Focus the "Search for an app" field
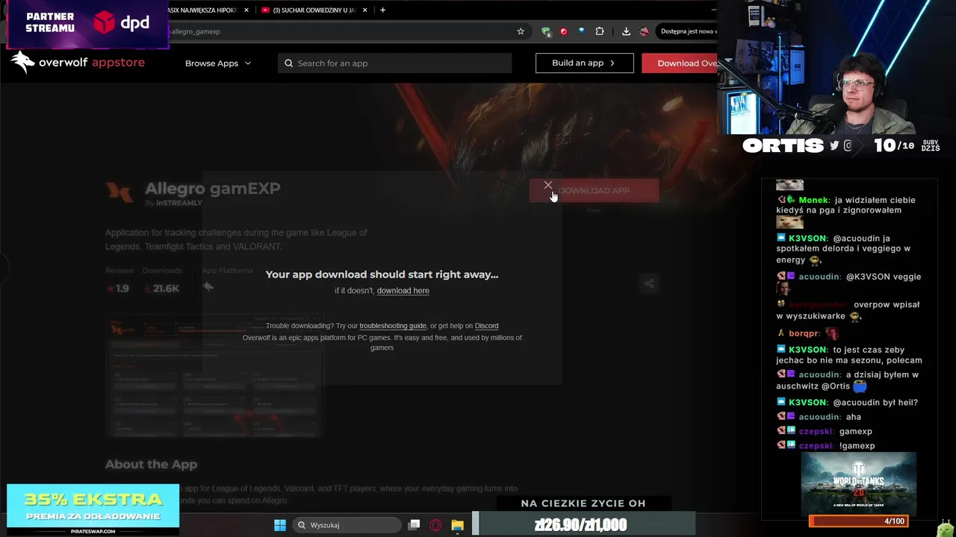 394,63
